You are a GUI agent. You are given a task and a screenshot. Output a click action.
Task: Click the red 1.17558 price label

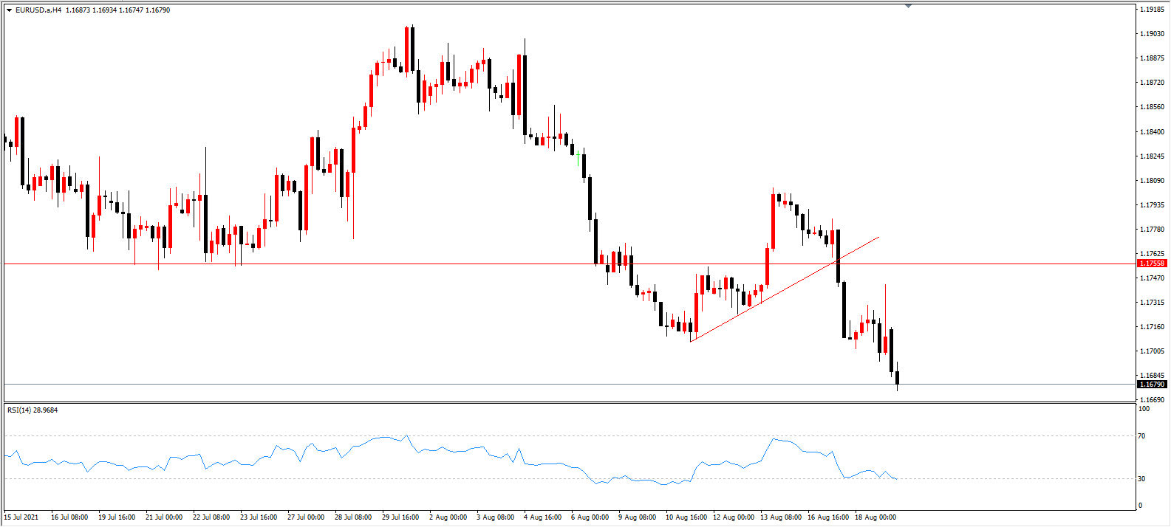(1152, 263)
